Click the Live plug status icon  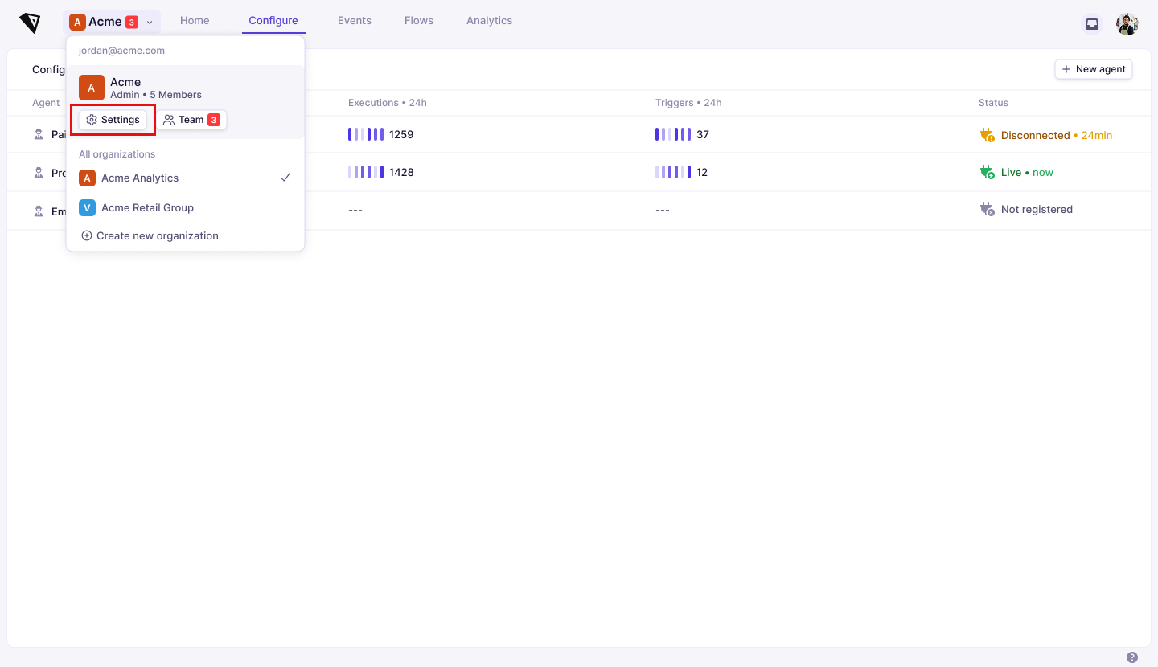[987, 172]
